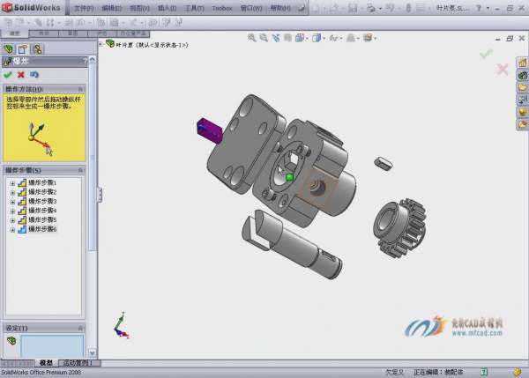Click the blue undo arrow in explode panel
Viewport: 529px width, 378px height.
click(x=33, y=75)
